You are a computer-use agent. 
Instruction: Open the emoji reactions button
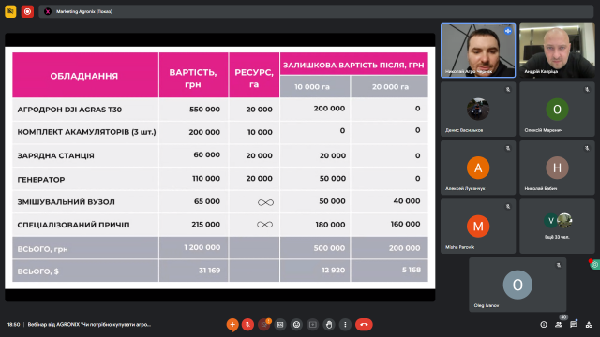coord(296,325)
